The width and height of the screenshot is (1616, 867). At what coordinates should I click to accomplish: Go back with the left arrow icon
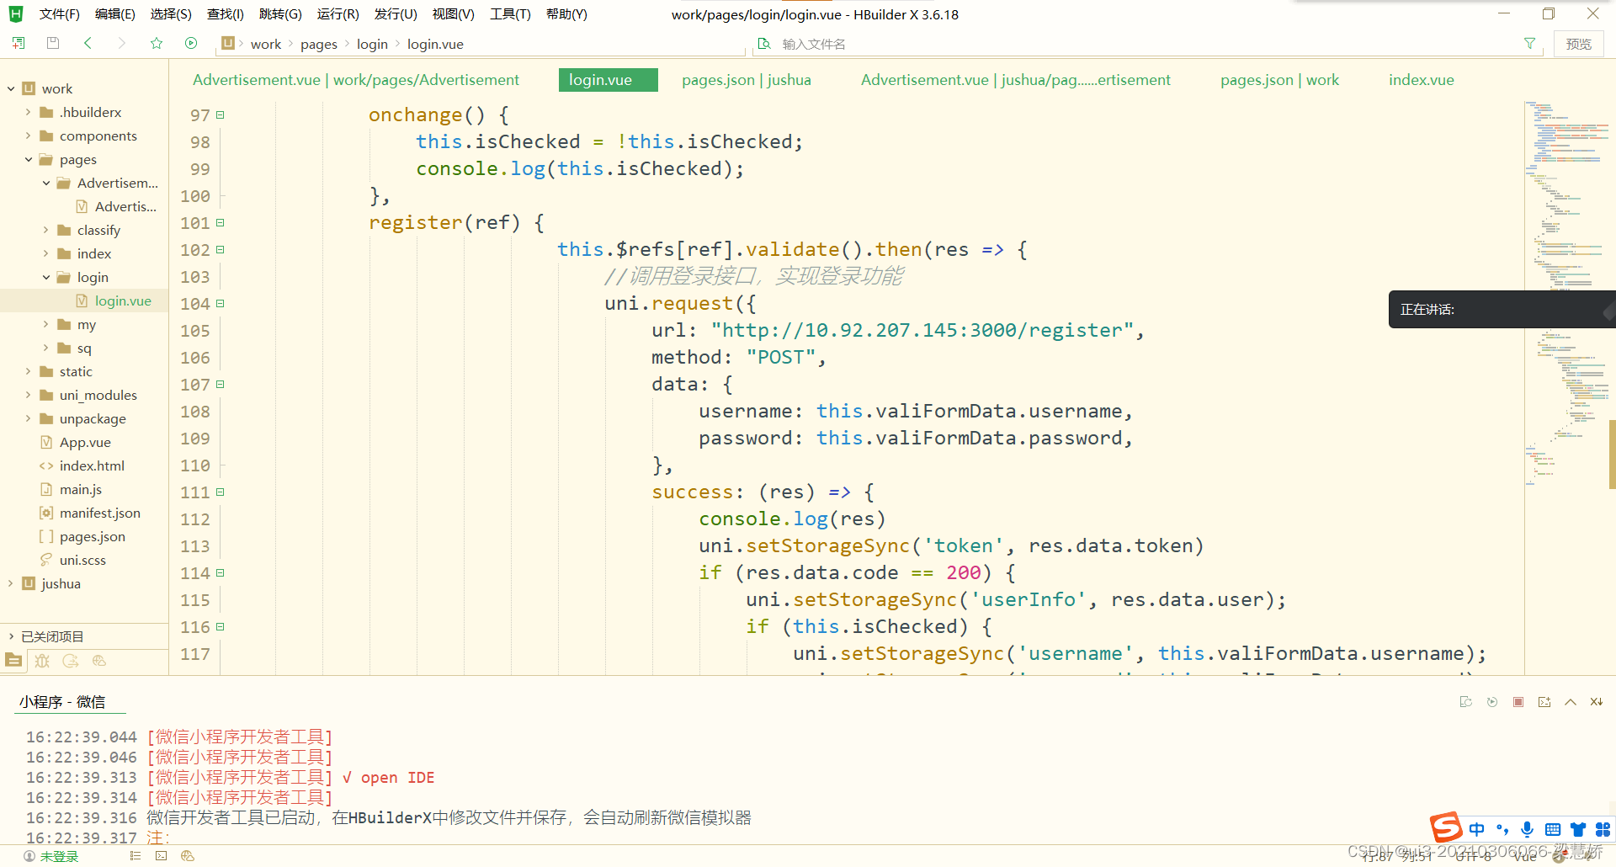point(88,43)
